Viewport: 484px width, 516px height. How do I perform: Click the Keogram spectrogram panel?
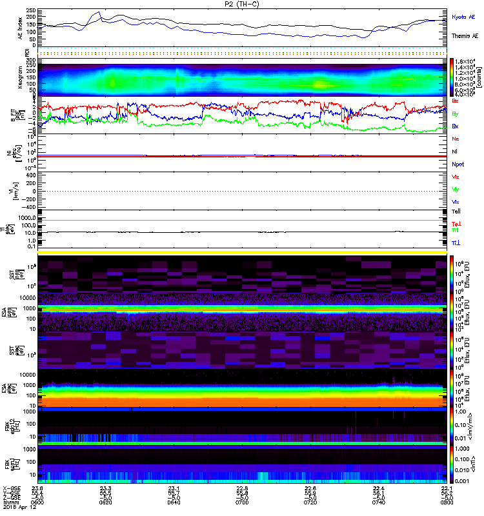pyautogui.click(x=242, y=77)
